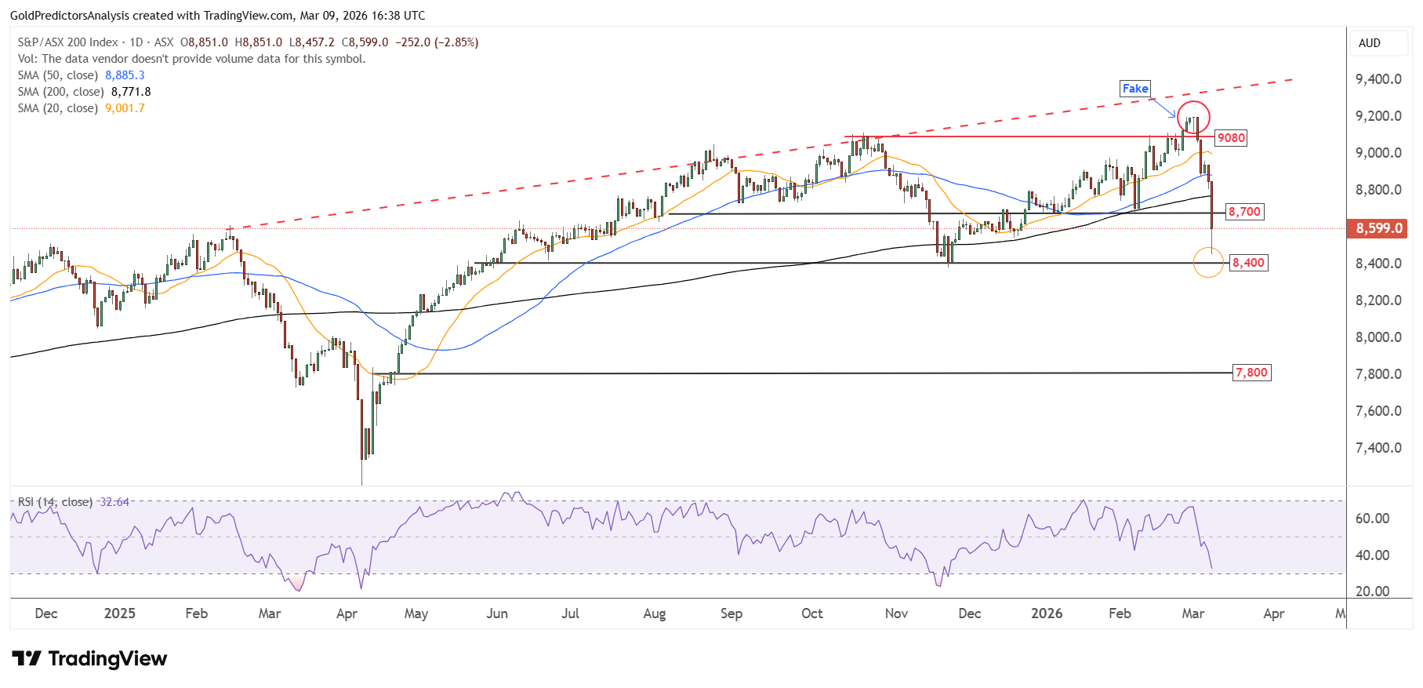1423x688 pixels.
Task: Click the 9080 resistance price label
Action: (1231, 138)
